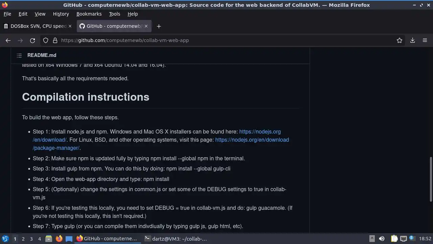Switch to workspace 1
This screenshot has height=244, width=433.
15,239
